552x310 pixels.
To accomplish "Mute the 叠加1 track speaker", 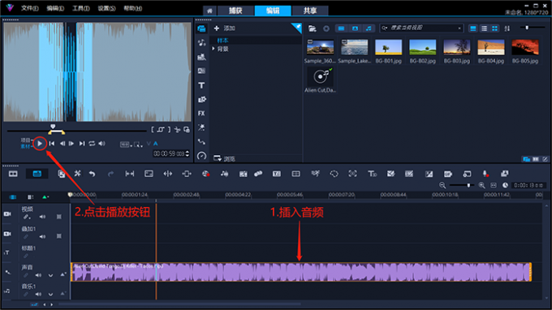I will [42, 236].
